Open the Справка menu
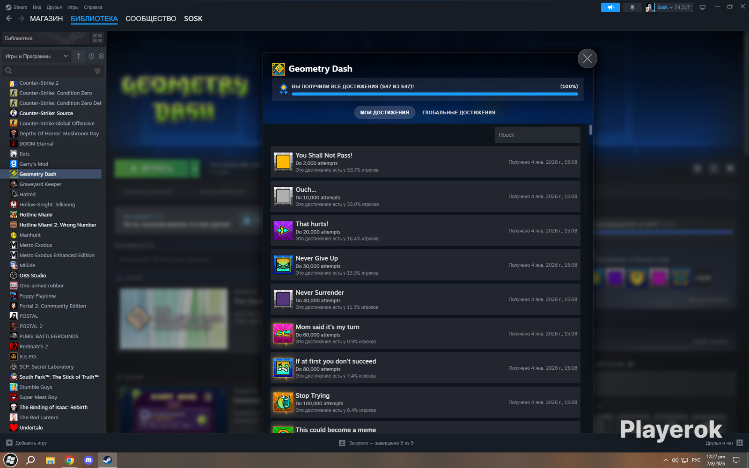 (93, 7)
